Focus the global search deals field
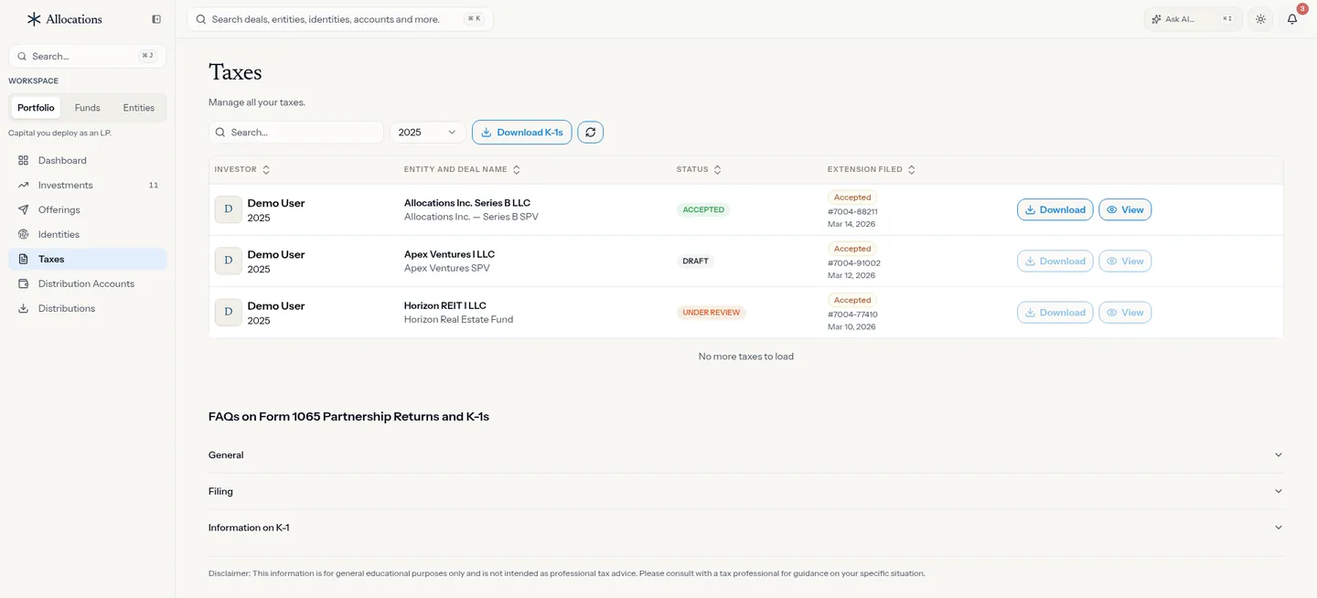 340,19
